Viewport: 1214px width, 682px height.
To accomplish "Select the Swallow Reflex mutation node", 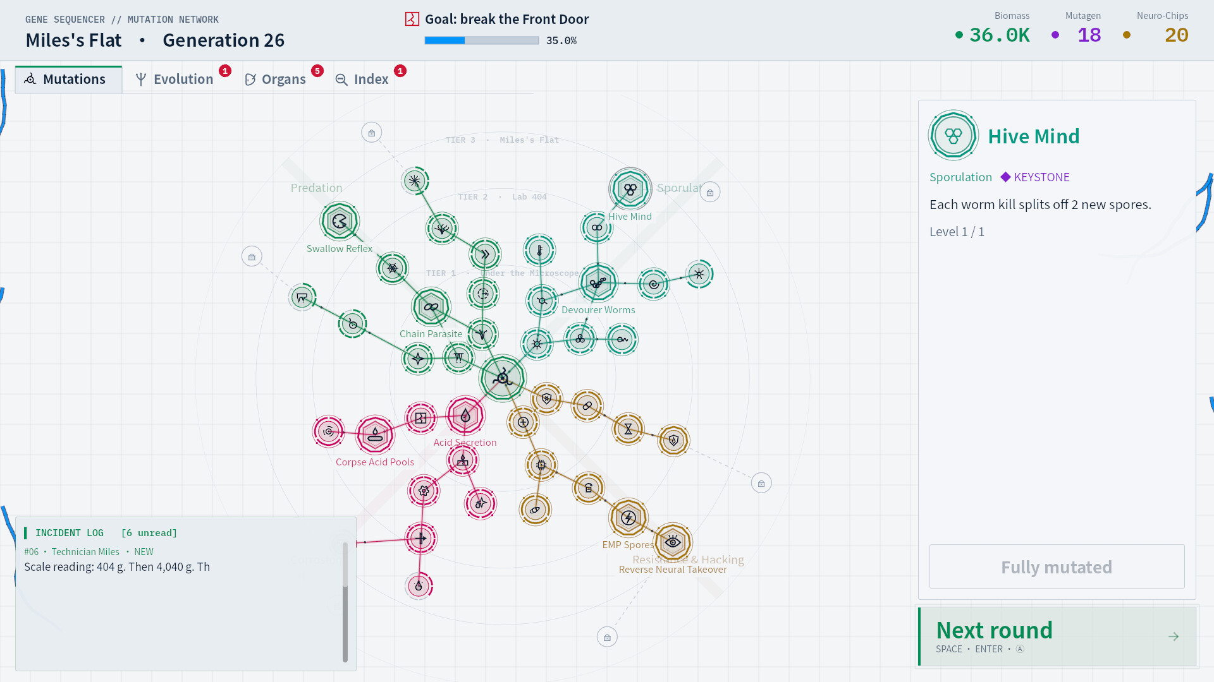I will pyautogui.click(x=340, y=221).
